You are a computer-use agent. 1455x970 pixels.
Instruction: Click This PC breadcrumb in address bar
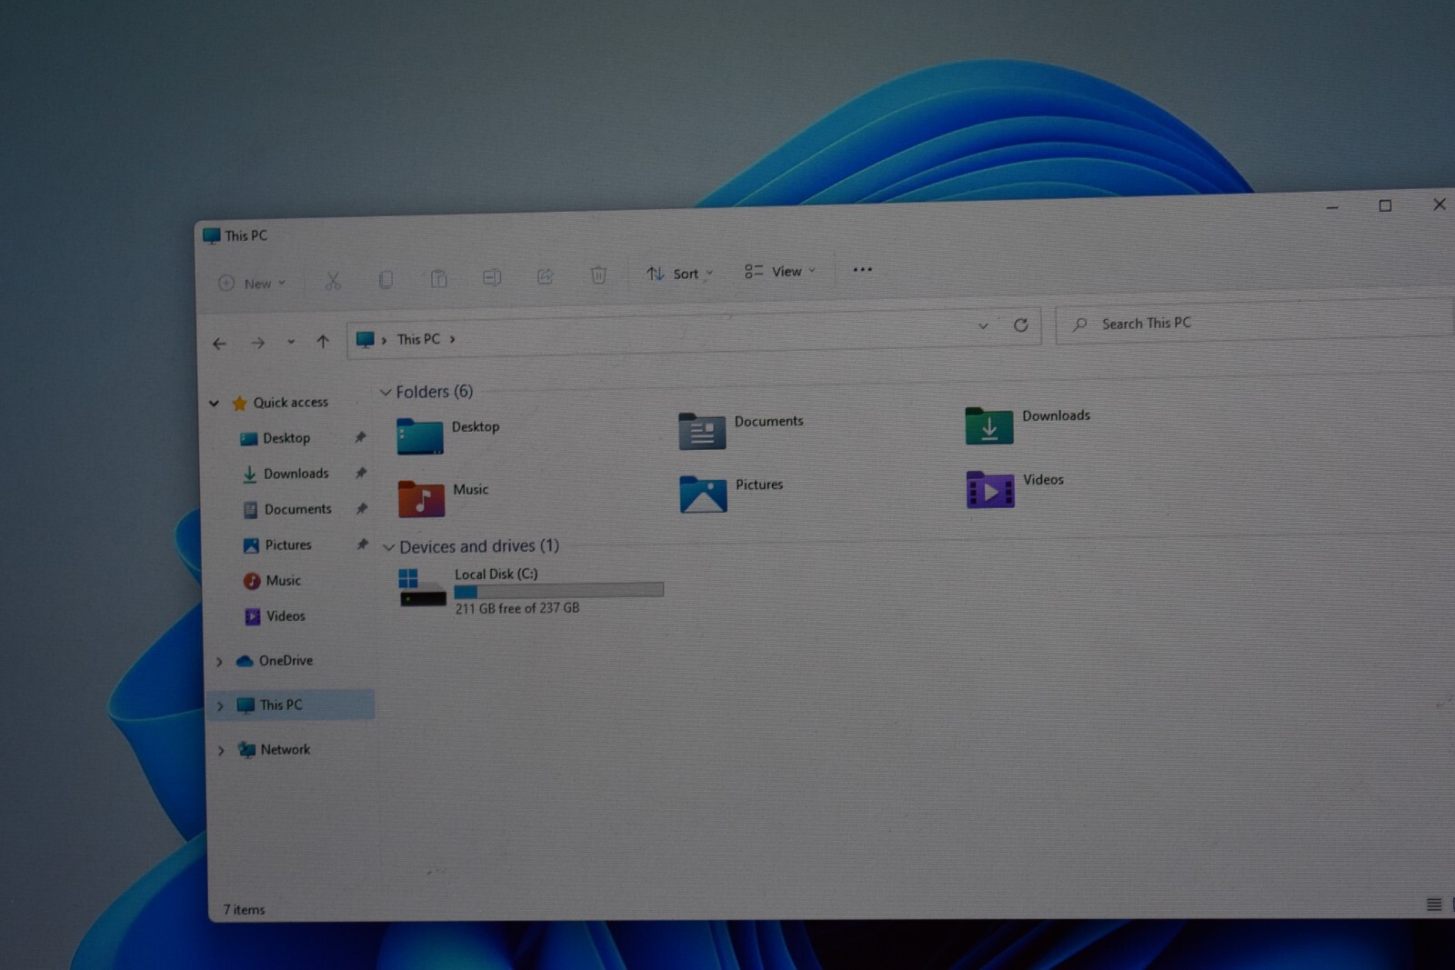click(x=418, y=339)
